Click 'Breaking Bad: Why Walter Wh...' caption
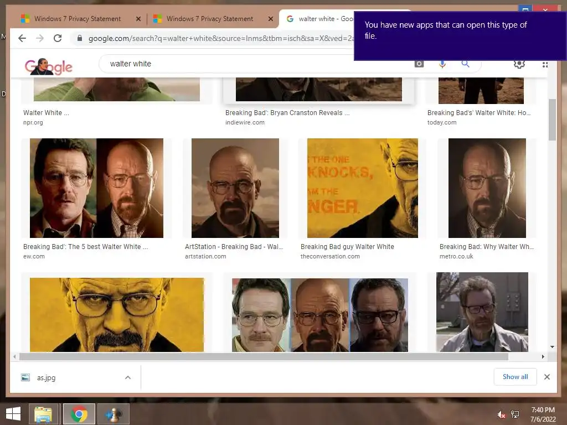This screenshot has width=567, height=425. point(486,247)
